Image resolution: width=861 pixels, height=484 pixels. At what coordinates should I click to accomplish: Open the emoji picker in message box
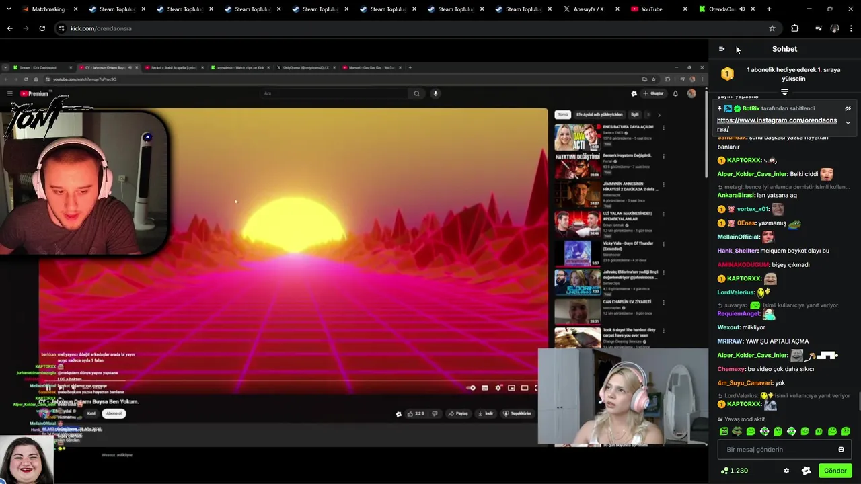[841, 449]
